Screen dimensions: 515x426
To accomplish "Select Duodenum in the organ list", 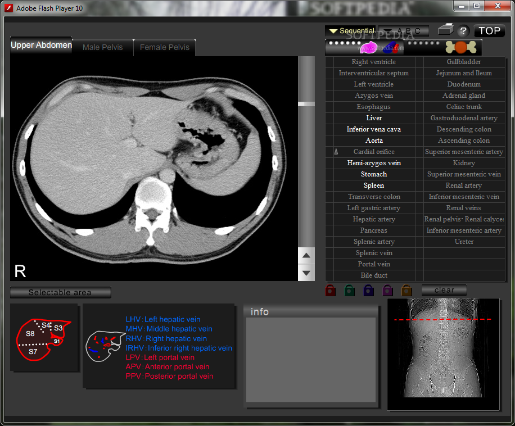I will (464, 84).
